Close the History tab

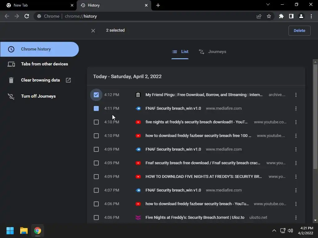pyautogui.click(x=146, y=5)
